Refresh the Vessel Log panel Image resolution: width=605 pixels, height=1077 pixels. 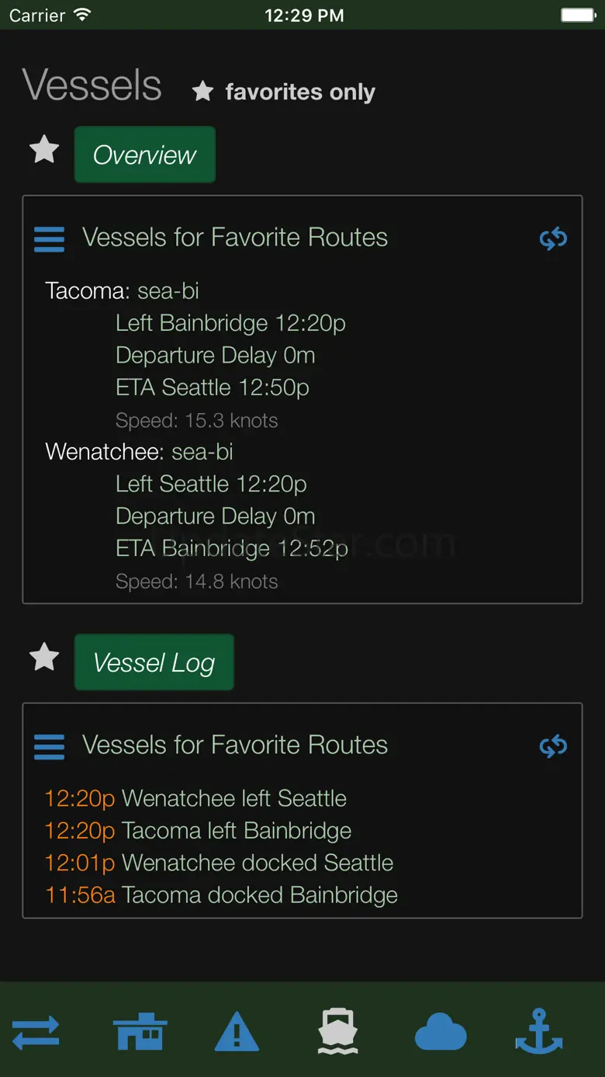click(x=553, y=746)
